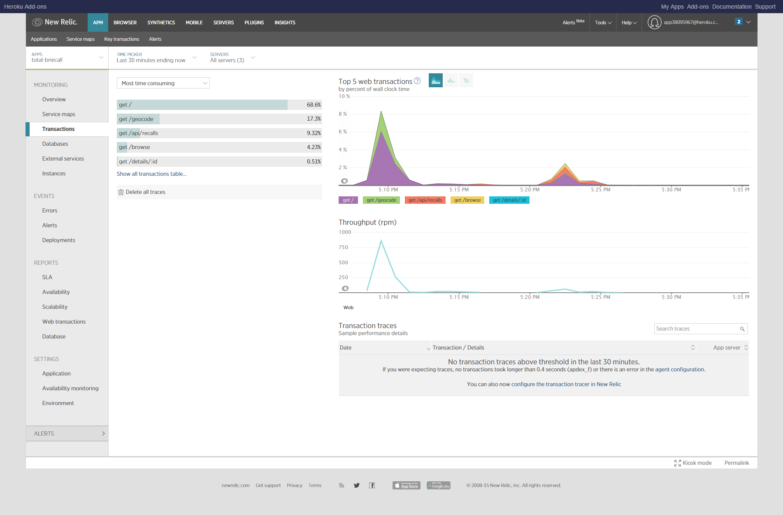This screenshot has width=783, height=515.
Task: Toggle the get / legend series
Action: 348,200
